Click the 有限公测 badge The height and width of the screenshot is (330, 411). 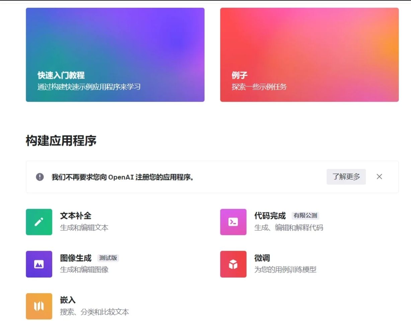305,216
